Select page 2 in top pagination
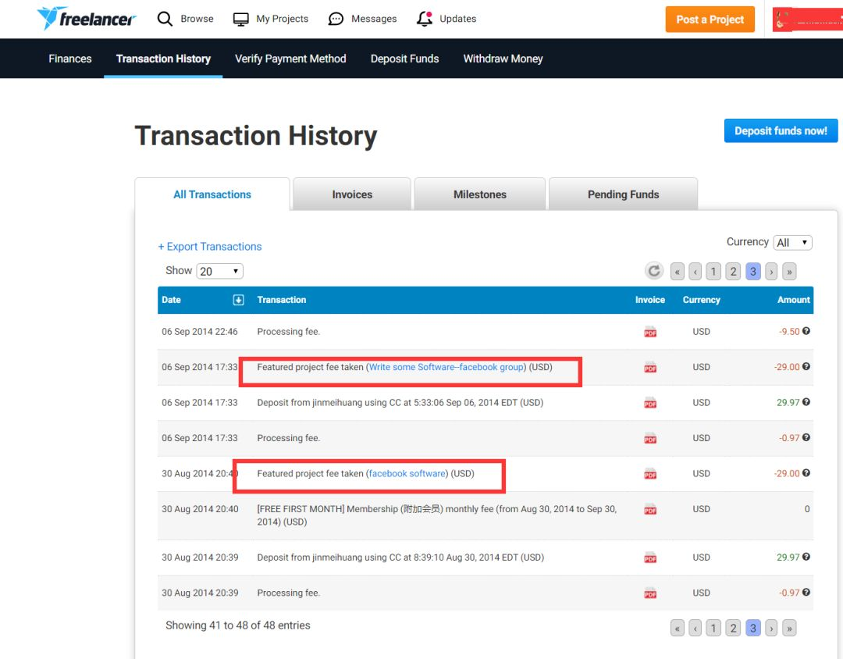The height and width of the screenshot is (659, 843). click(x=733, y=272)
